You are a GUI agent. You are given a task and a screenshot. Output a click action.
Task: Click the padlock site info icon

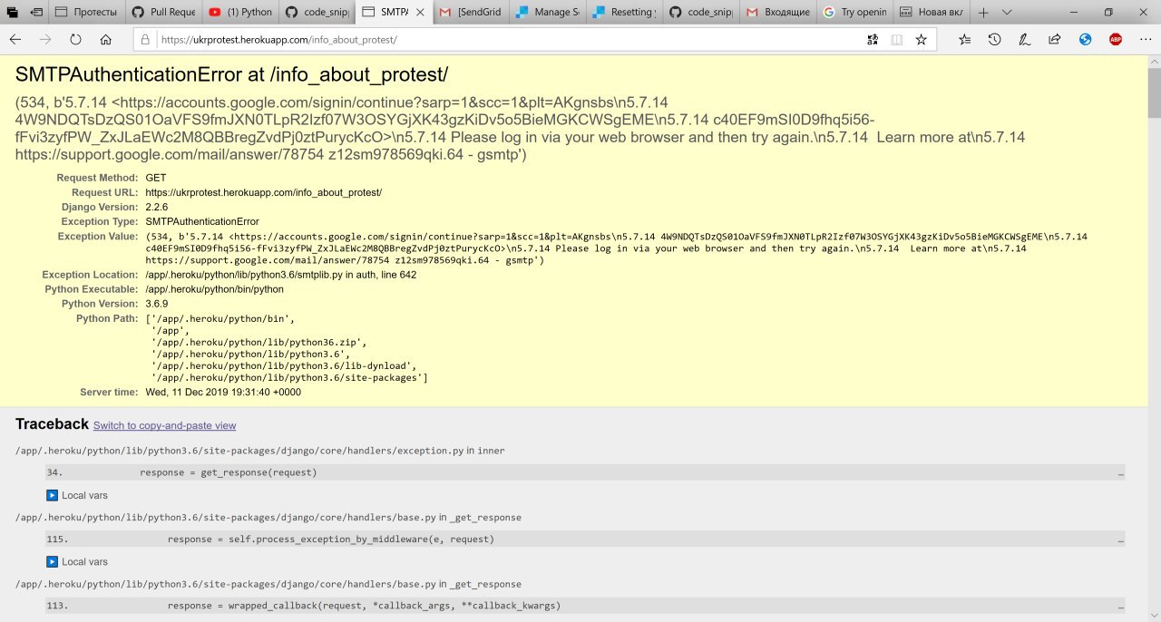tap(146, 40)
